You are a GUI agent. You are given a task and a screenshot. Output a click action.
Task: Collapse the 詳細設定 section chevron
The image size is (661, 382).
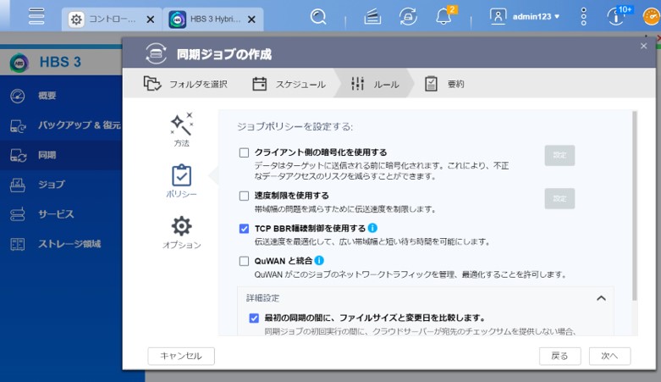[601, 298]
